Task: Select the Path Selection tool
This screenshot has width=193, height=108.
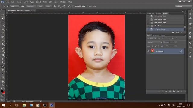Action: (x=3, y=74)
